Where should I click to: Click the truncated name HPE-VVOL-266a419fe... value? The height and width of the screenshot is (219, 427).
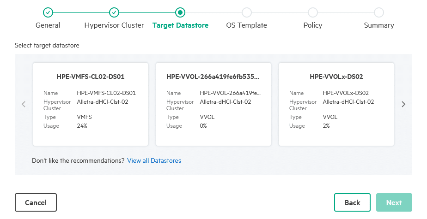tap(230, 93)
